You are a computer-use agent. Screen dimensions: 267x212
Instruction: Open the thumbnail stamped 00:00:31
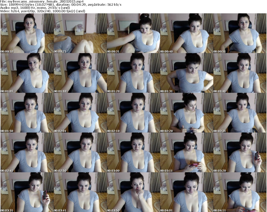pos(133,33)
